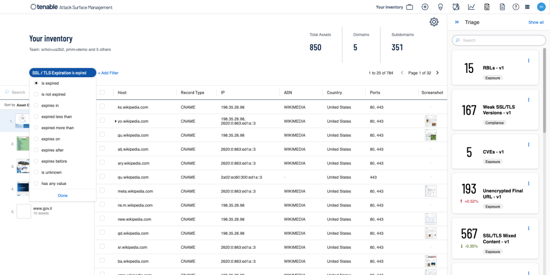Collapse the Triage panel with double chevron
Image resolution: width=550 pixels, height=275 pixels.
coord(457,22)
